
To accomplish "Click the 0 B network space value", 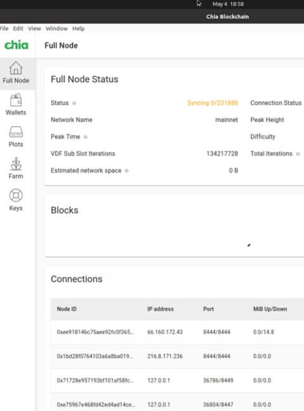I will coord(233,170).
